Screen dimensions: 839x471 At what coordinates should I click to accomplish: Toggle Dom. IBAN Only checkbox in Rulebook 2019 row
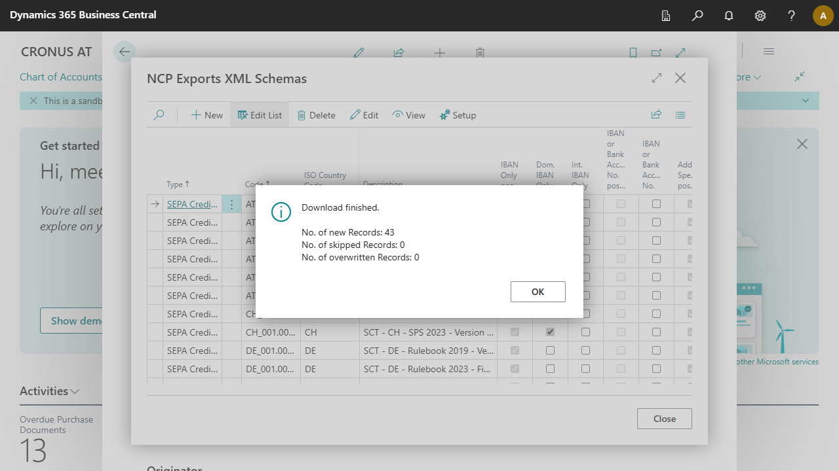550,351
